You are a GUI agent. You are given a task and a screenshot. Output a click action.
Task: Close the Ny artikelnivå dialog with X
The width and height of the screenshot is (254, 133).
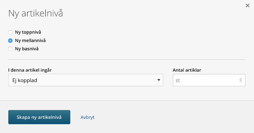click(247, 5)
